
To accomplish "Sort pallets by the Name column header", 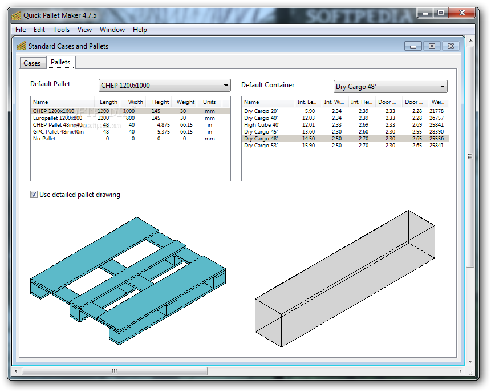I will 63,102.
